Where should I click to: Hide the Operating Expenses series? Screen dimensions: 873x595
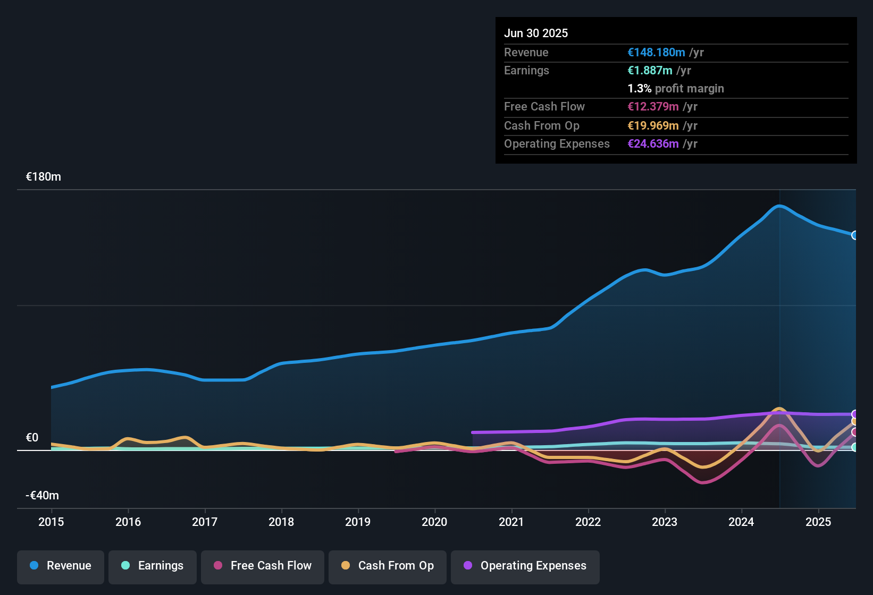[x=525, y=566]
